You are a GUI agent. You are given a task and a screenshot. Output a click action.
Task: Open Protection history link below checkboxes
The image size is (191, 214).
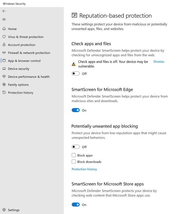coord(84,169)
